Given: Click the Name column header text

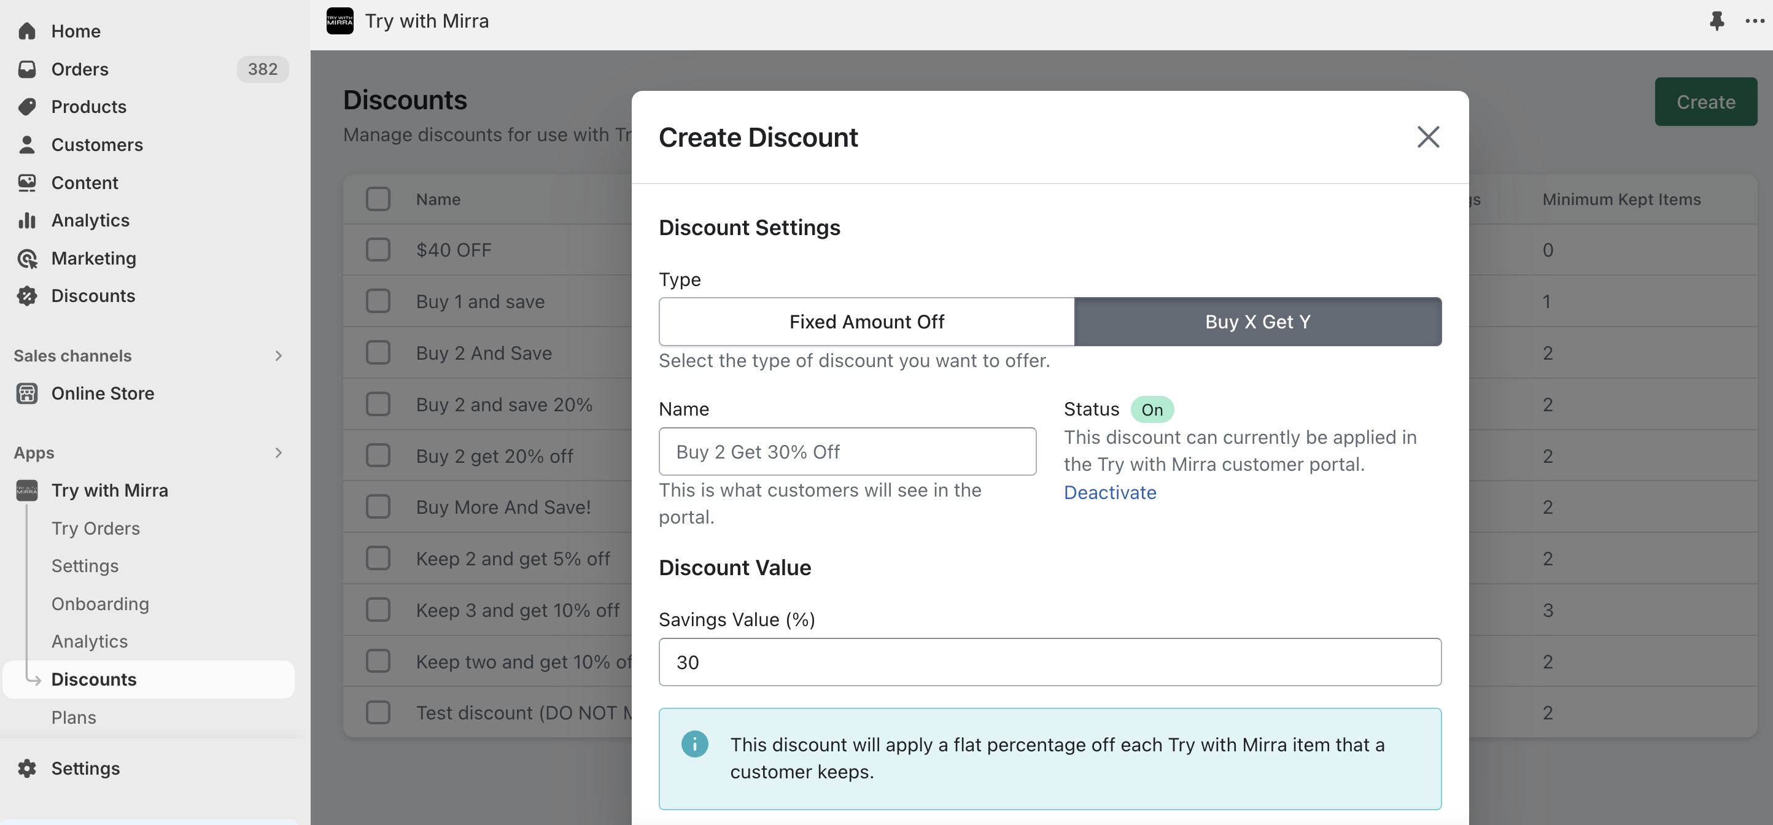Looking at the screenshot, I should click(x=438, y=199).
